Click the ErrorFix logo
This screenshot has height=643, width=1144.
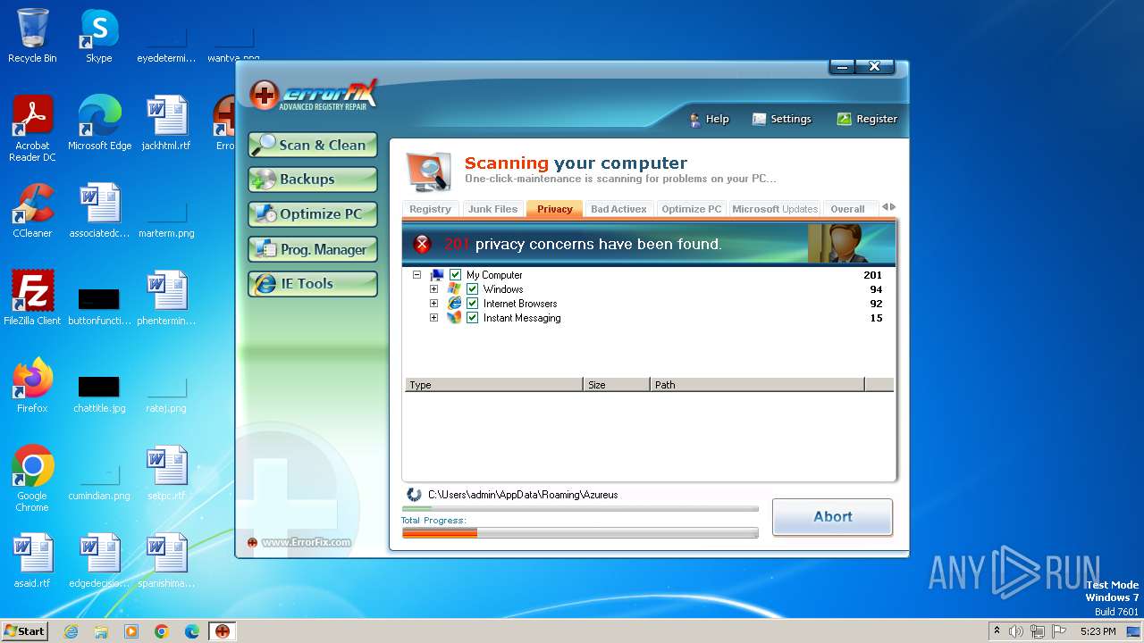pyautogui.click(x=314, y=95)
